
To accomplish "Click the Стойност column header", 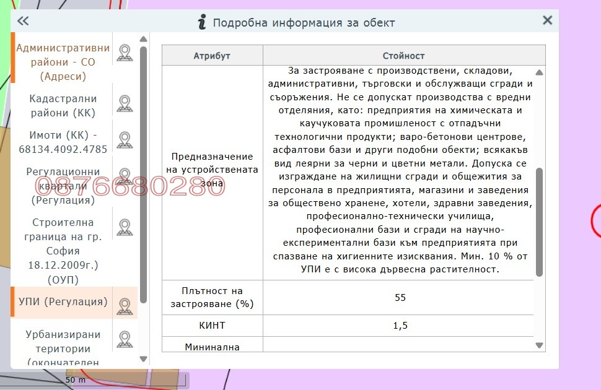I will pyautogui.click(x=403, y=55).
